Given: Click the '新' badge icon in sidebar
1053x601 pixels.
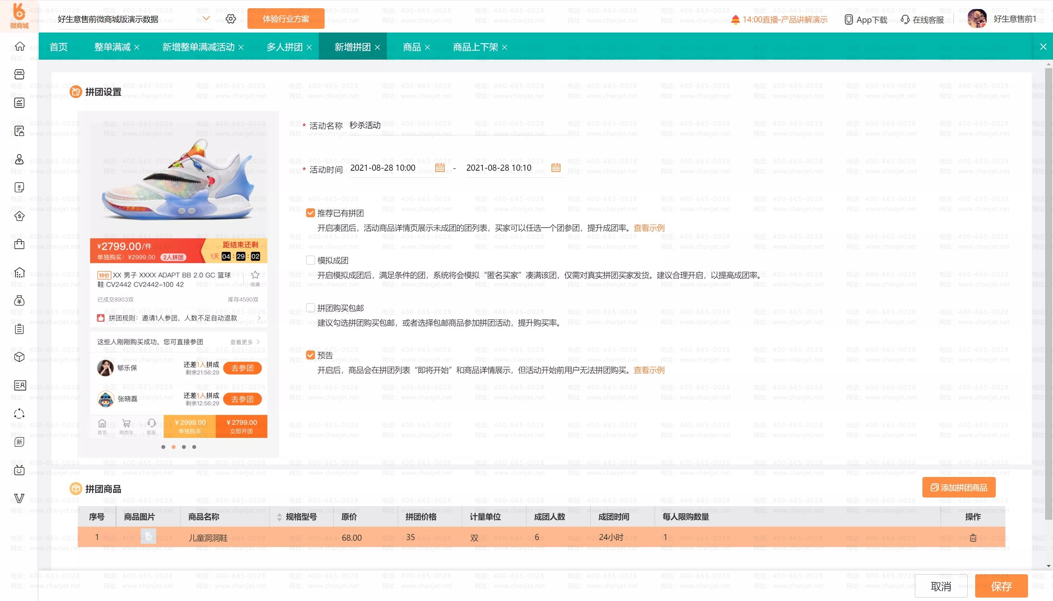Looking at the screenshot, I should point(20,442).
